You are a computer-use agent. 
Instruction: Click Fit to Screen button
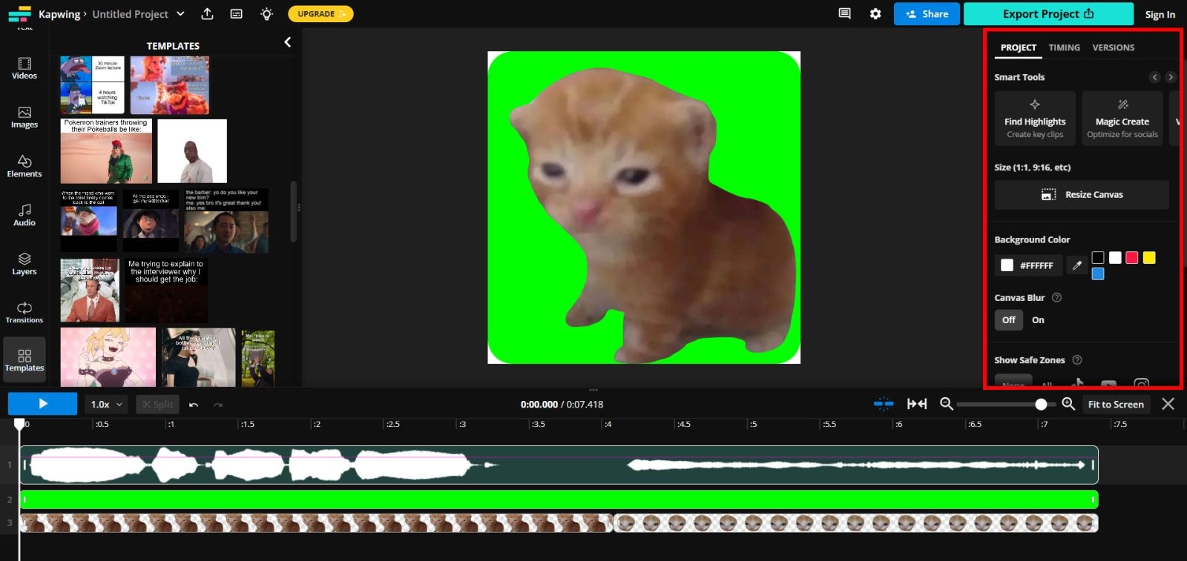pos(1116,405)
